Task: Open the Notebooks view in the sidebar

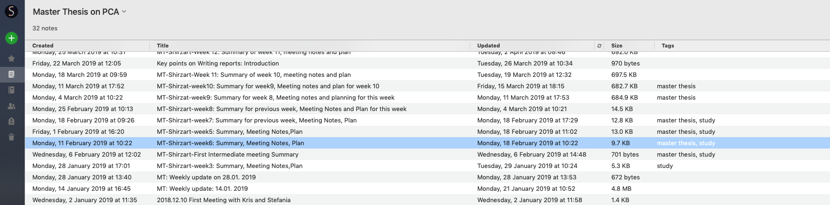Action: 11,90
